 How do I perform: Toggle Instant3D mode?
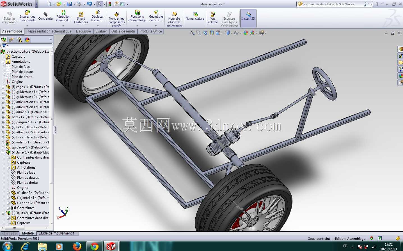coord(248,18)
